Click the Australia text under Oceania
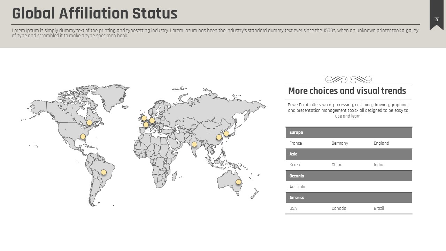Image resolution: width=446 pixels, height=251 pixels. tap(298, 187)
